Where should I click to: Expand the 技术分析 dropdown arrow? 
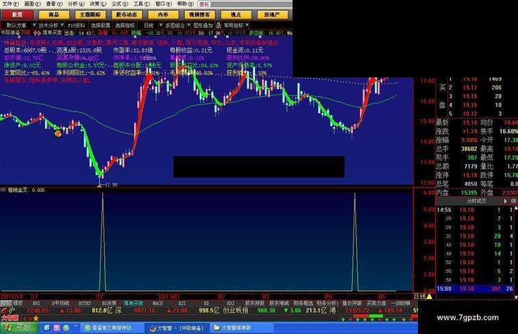click(62, 25)
